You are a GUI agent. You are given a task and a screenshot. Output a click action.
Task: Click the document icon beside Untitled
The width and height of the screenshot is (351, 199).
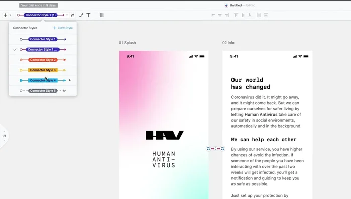(x=226, y=5)
